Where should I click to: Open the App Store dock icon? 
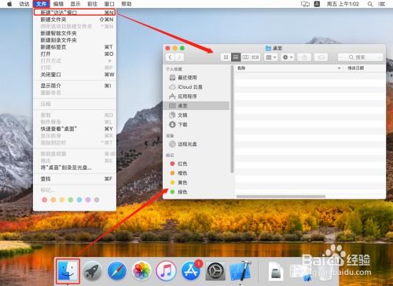coord(191,271)
